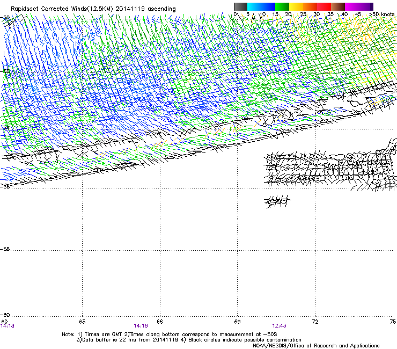Click the purple time label '14:19'
This screenshot has width=397, height=349.
click(x=141, y=326)
